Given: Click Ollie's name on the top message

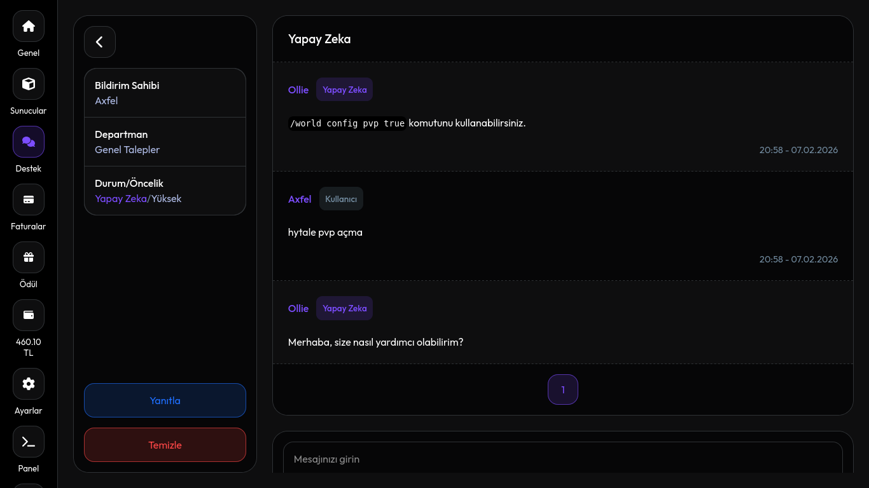Looking at the screenshot, I should point(298,90).
